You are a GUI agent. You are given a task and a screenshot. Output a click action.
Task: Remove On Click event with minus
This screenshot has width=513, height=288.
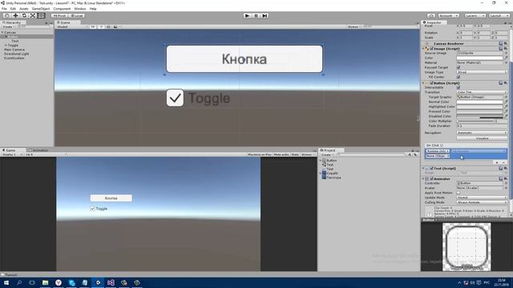[503, 162]
